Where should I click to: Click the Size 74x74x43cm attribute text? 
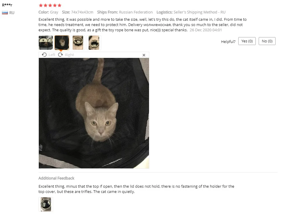pos(78,12)
